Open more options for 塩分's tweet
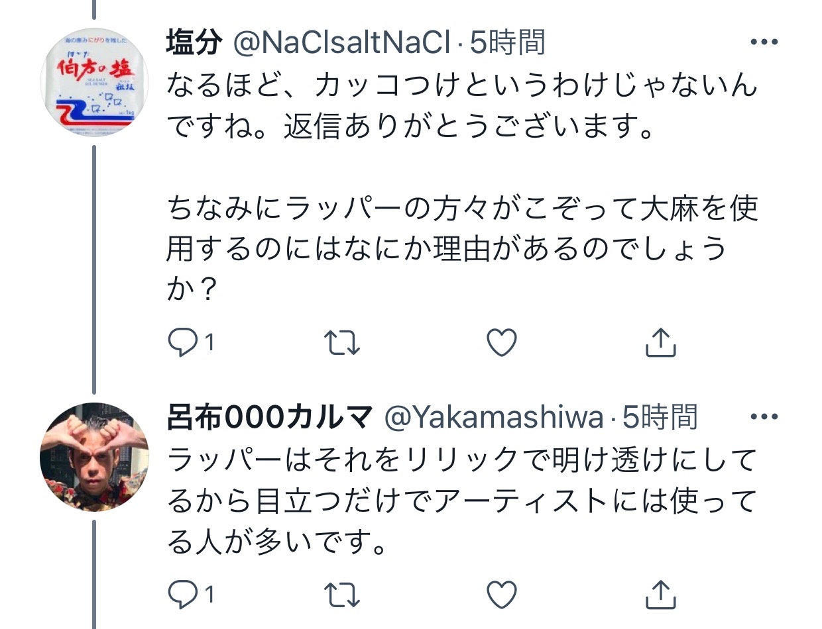 coord(763,42)
